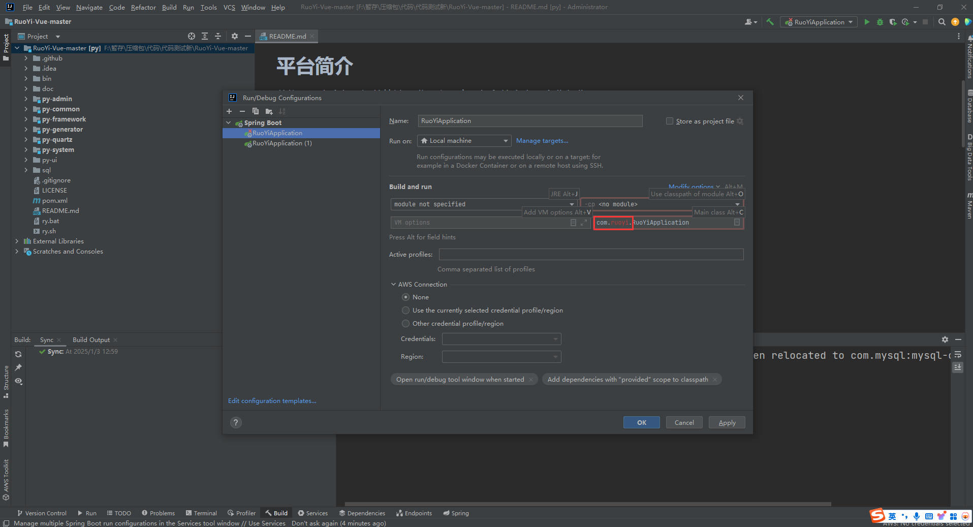Viewport: 973px width, 527px height.
Task: Click into Name field RuoYiApplication
Action: (530, 121)
